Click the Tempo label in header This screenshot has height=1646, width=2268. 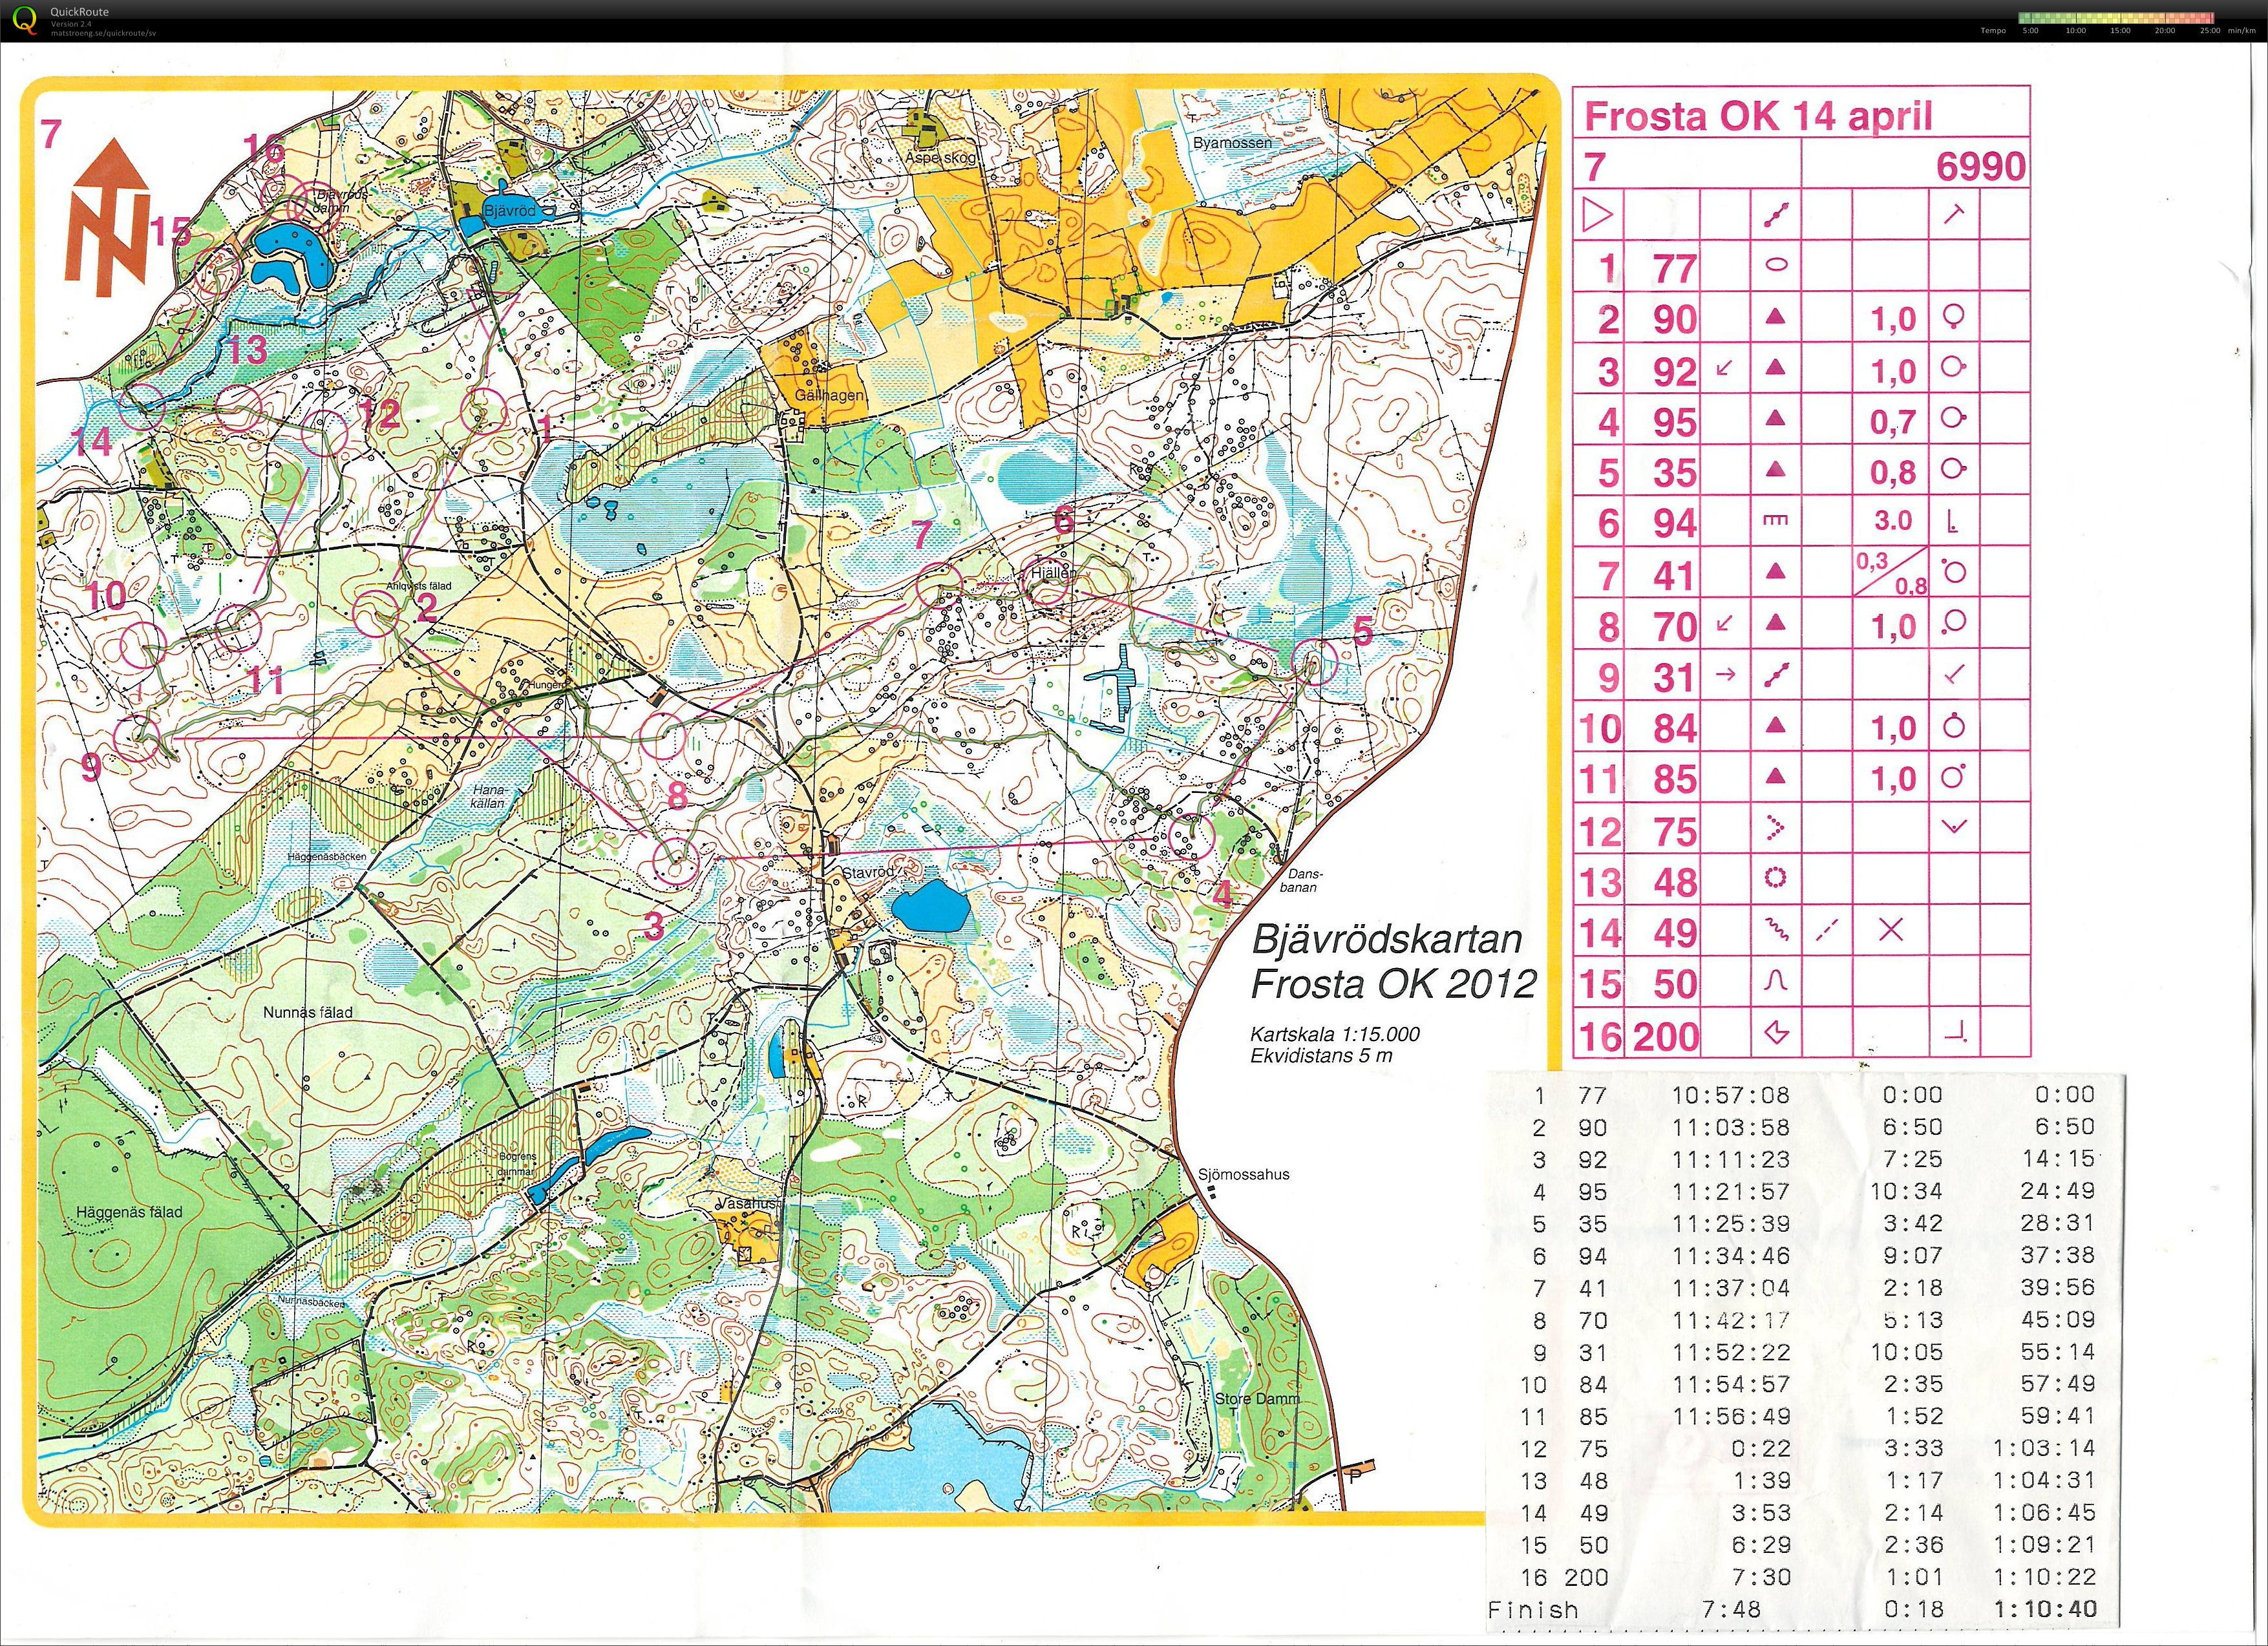tap(1993, 31)
